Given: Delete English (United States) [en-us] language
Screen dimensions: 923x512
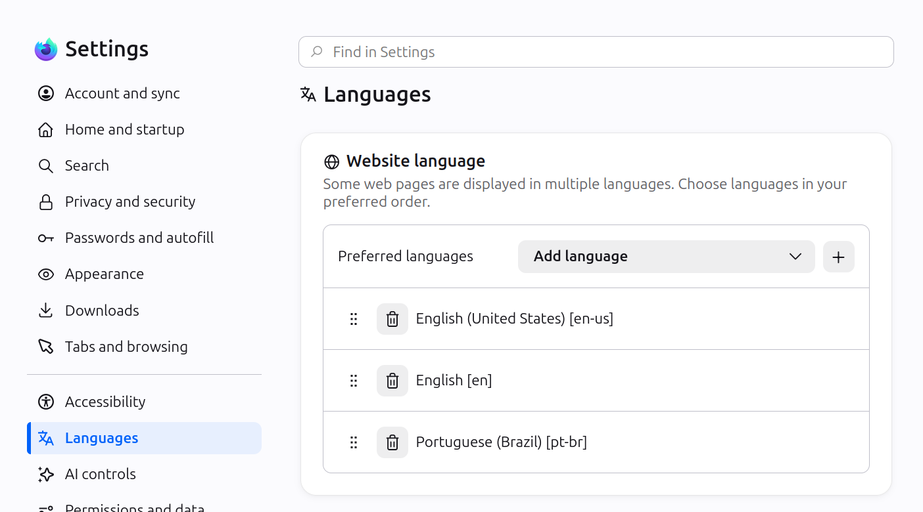Looking at the screenshot, I should point(392,319).
